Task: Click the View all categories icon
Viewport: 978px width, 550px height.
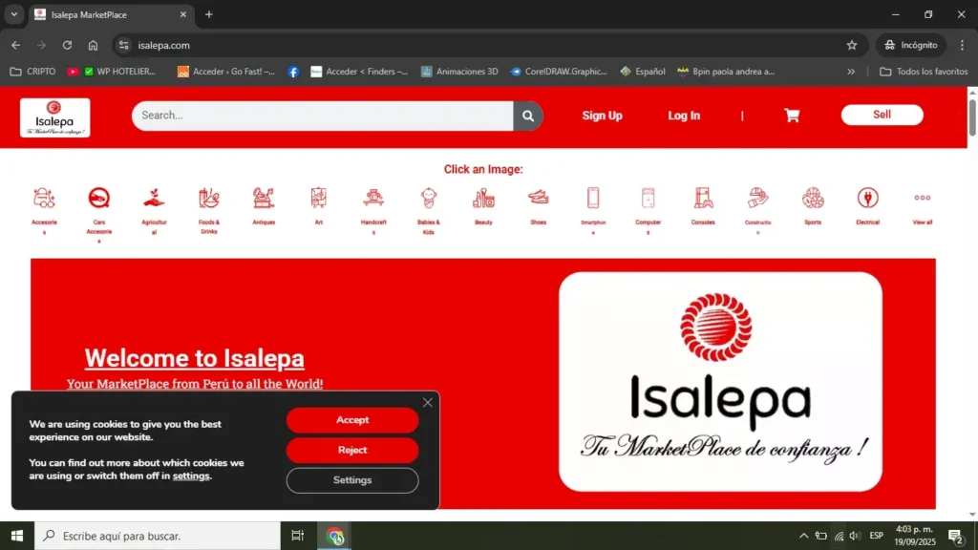Action: [923, 199]
